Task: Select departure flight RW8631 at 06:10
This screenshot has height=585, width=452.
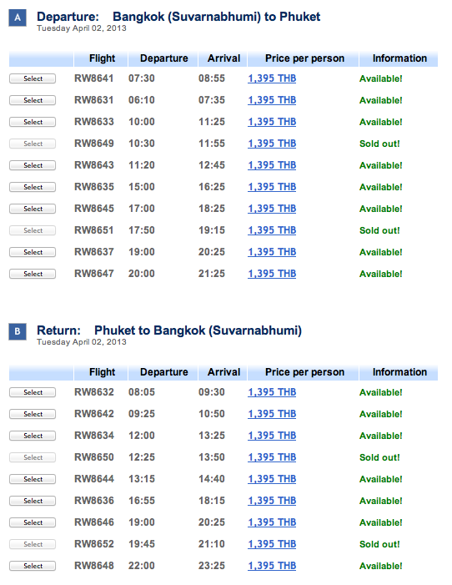Action: [x=33, y=100]
